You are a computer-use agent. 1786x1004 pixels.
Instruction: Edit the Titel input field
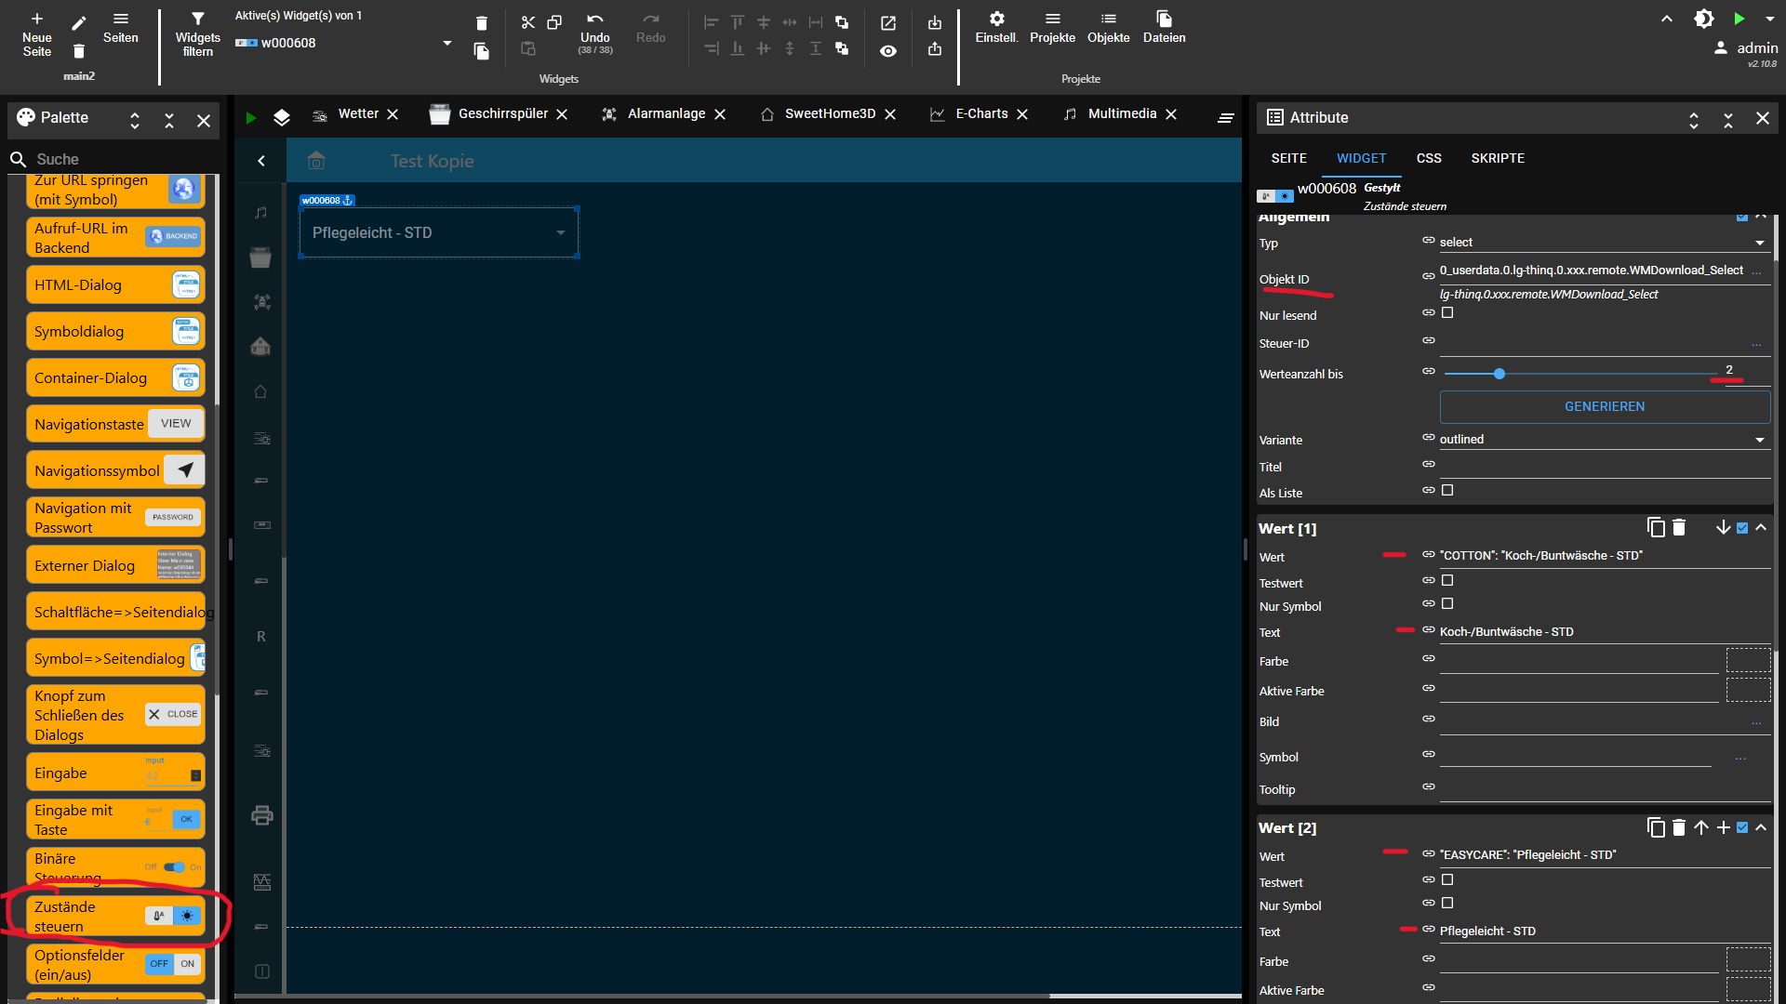[1604, 467]
